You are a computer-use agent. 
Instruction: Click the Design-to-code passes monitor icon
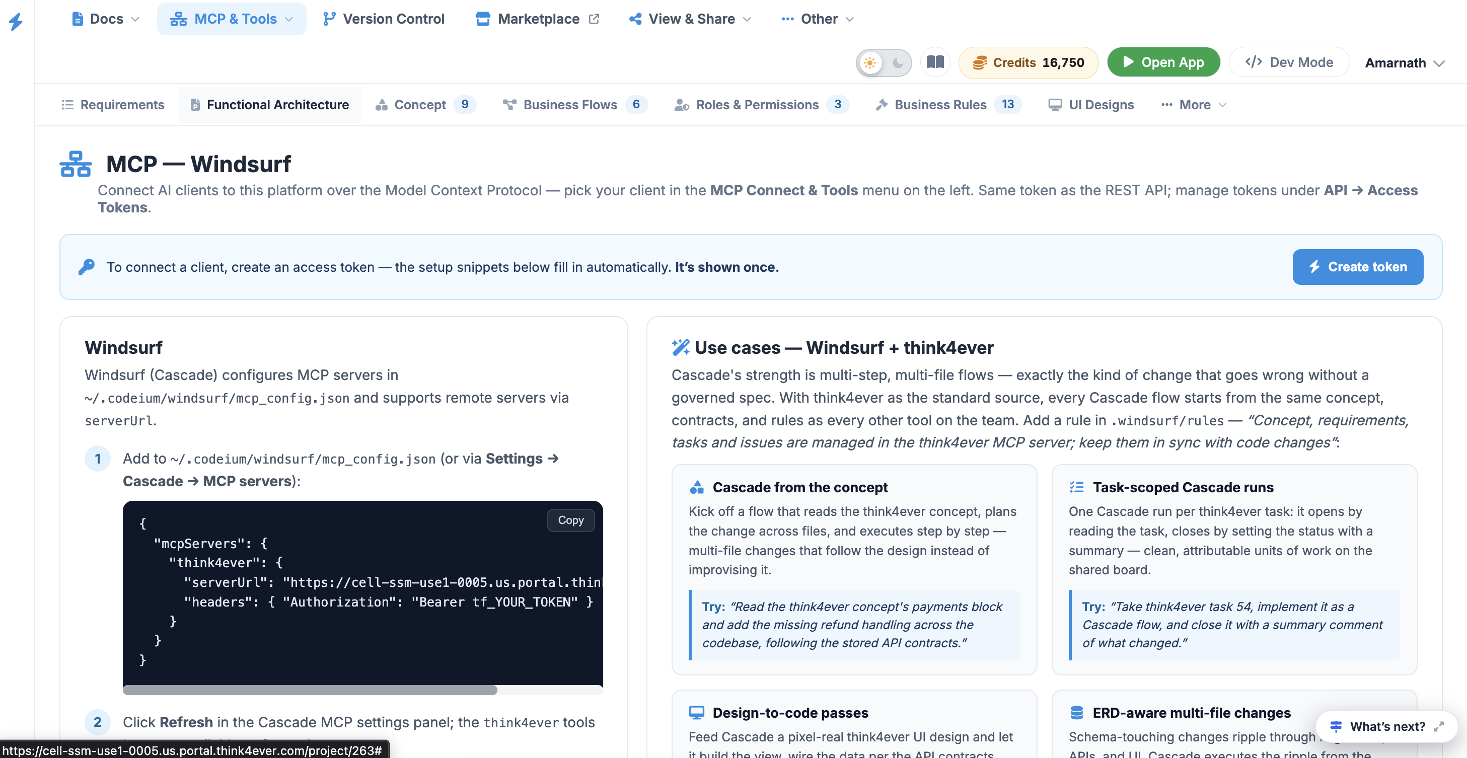[696, 712]
